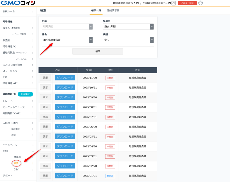
Task: Expand the キャンペーン plus icon
Action: coord(33,145)
